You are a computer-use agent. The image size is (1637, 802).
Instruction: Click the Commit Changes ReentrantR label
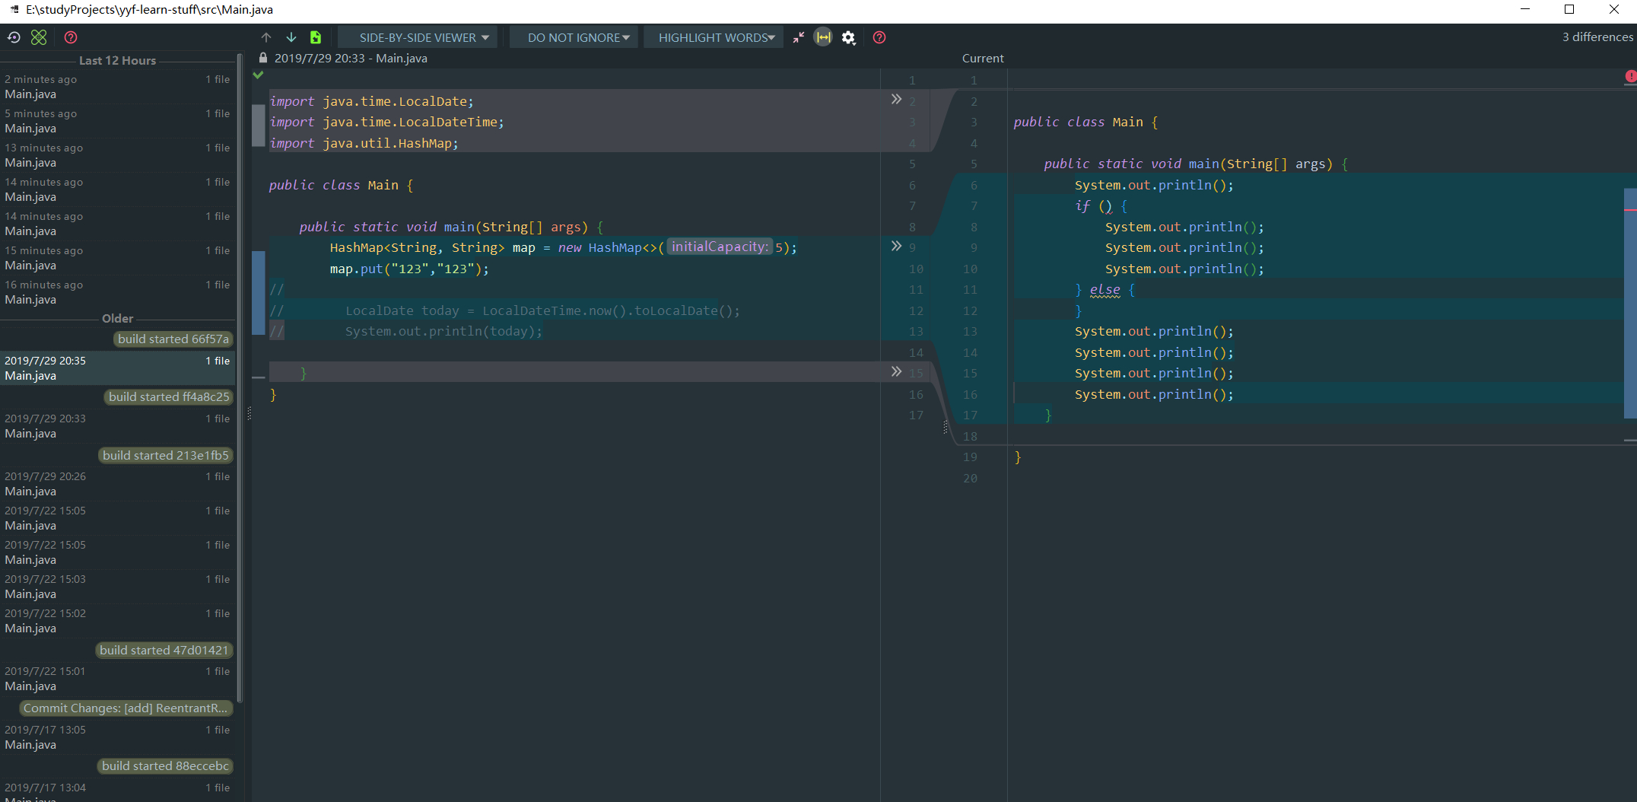[126, 708]
